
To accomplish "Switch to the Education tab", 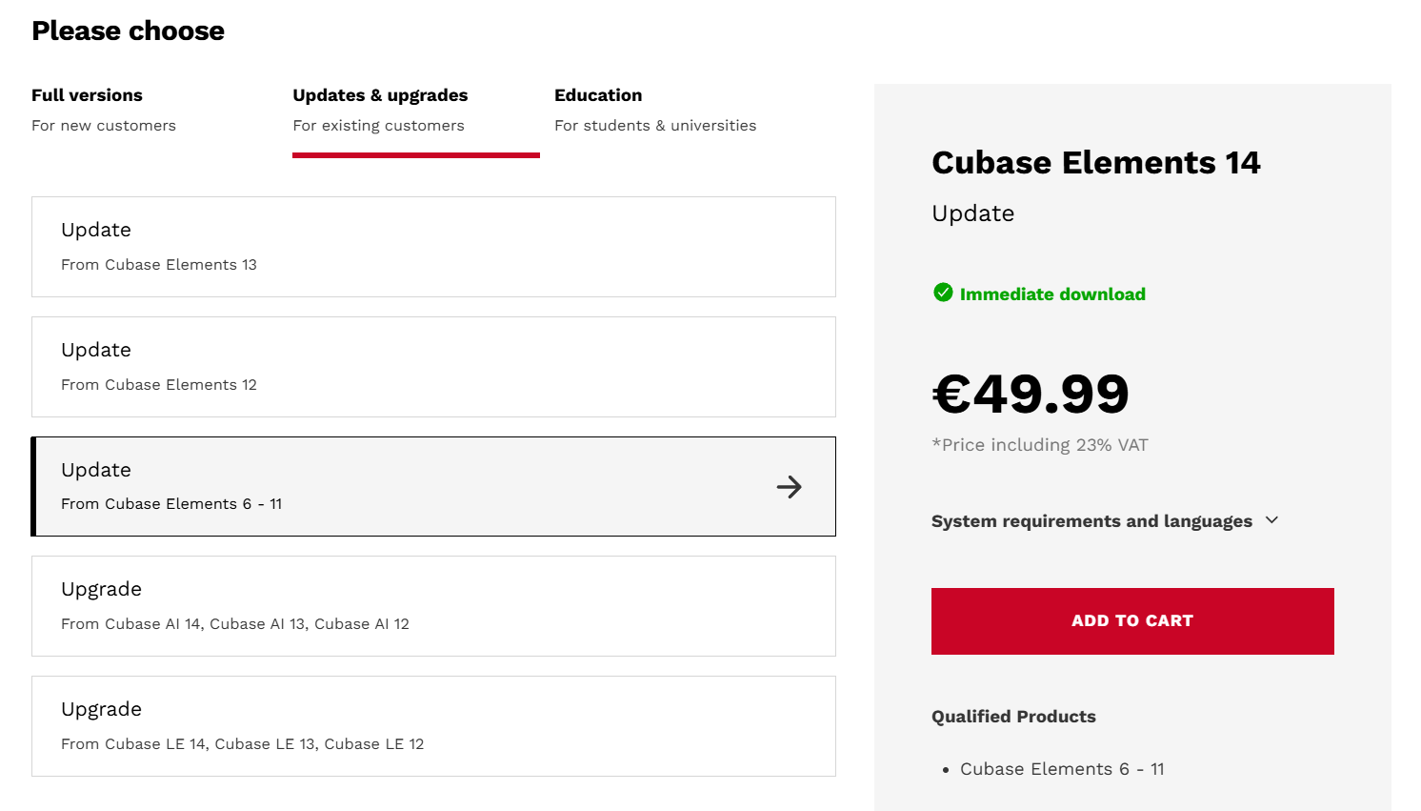I will tap(655, 109).
